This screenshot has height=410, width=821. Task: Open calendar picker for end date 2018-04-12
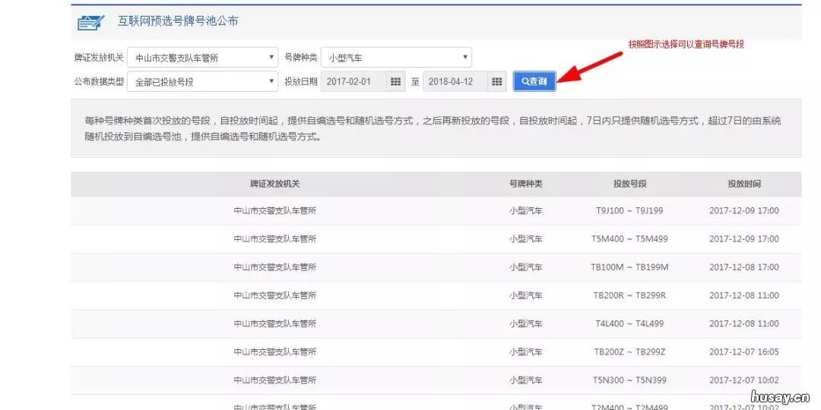coord(497,81)
